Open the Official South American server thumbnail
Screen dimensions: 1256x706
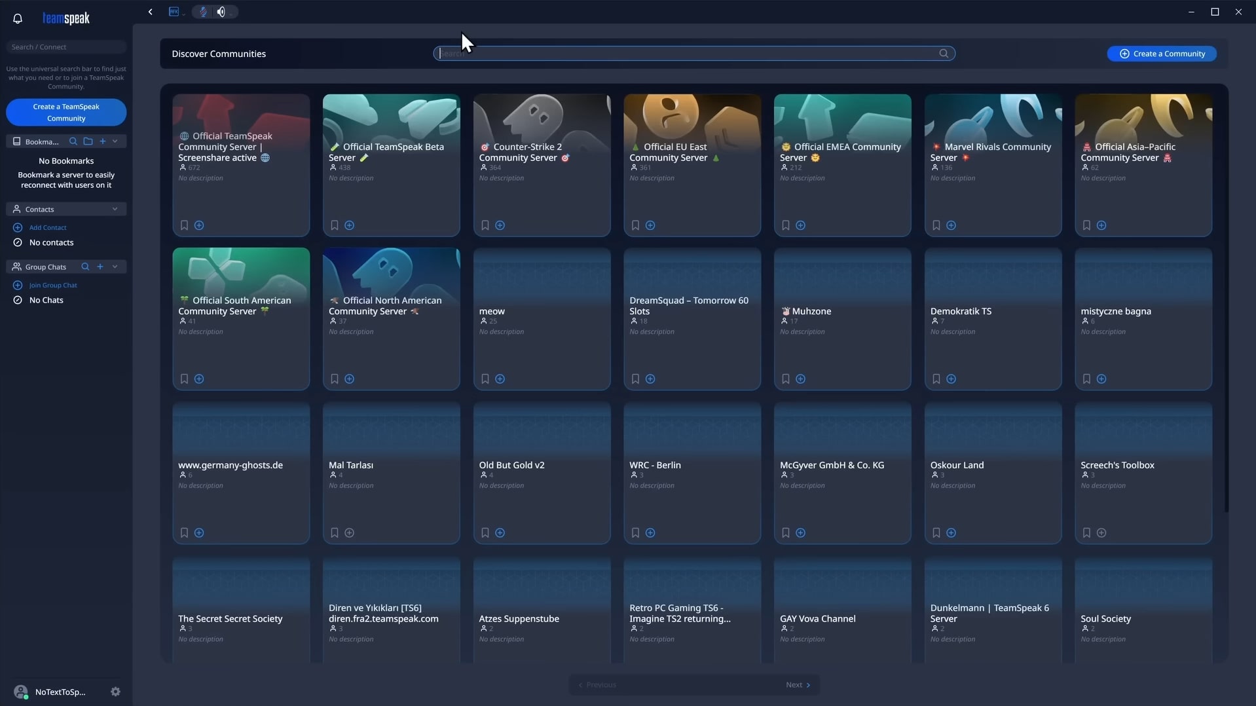241,272
